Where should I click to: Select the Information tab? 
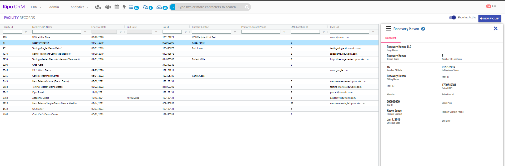point(390,38)
